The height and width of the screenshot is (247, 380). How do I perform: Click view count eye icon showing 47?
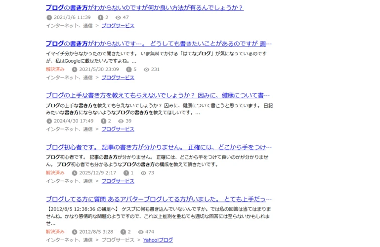[x=118, y=17]
